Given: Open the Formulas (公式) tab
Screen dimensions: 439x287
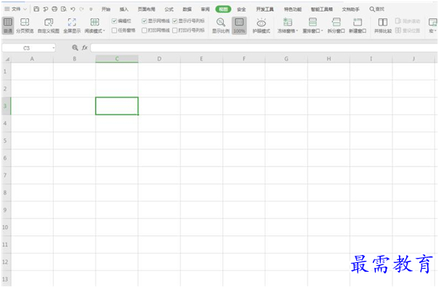Looking at the screenshot, I should click(x=169, y=9).
